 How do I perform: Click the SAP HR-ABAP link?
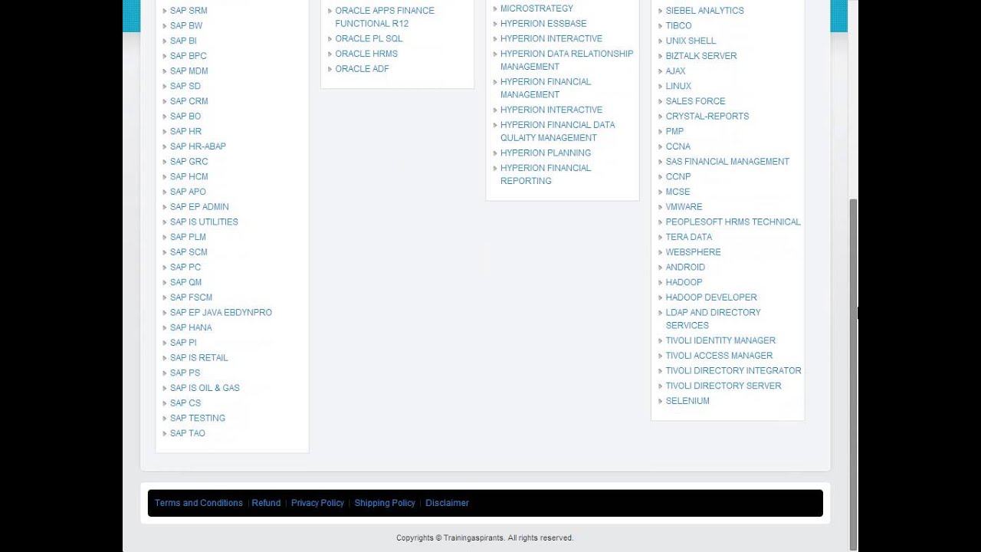tap(198, 146)
